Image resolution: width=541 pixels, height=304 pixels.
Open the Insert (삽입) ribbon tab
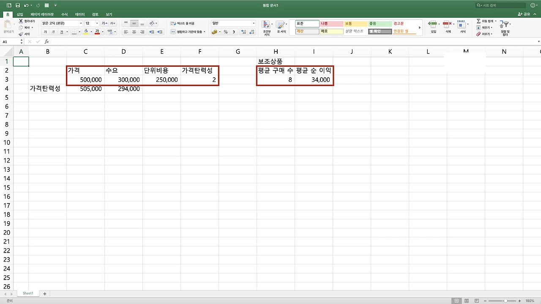(x=20, y=14)
